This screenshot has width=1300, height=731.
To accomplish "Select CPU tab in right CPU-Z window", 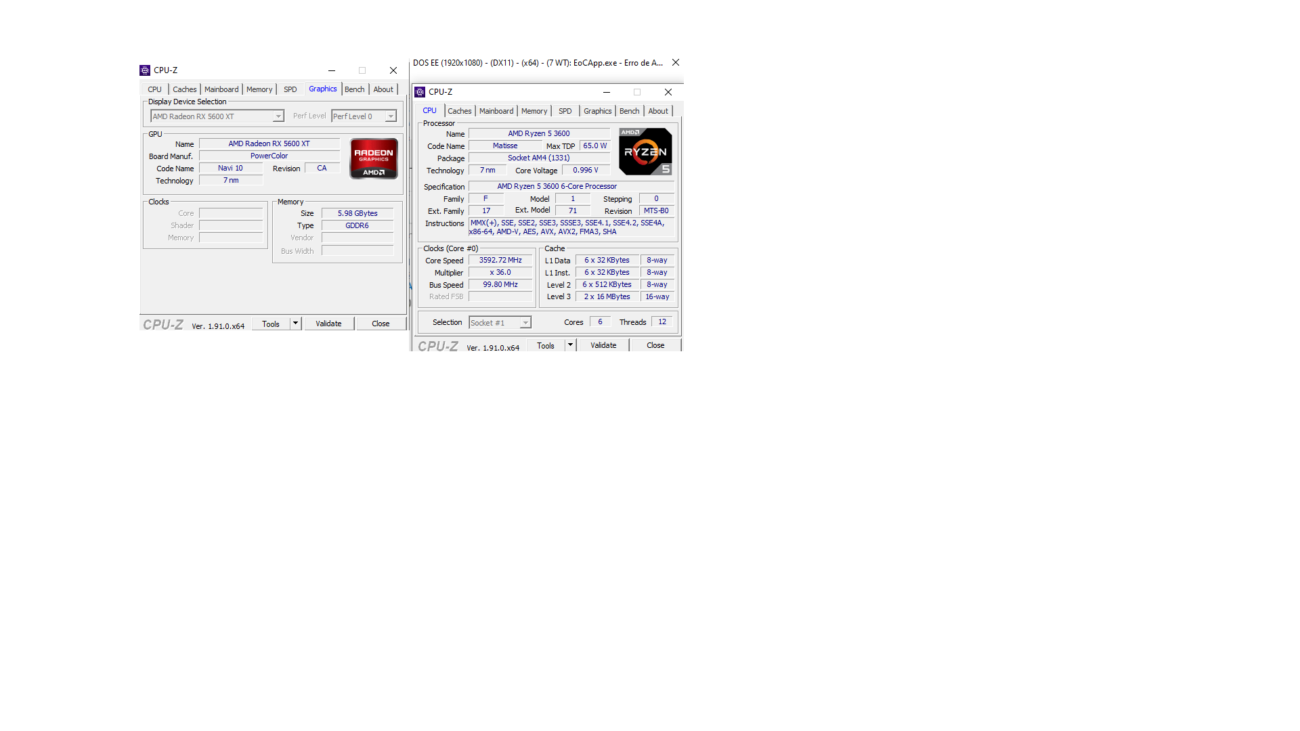I will coord(430,110).
